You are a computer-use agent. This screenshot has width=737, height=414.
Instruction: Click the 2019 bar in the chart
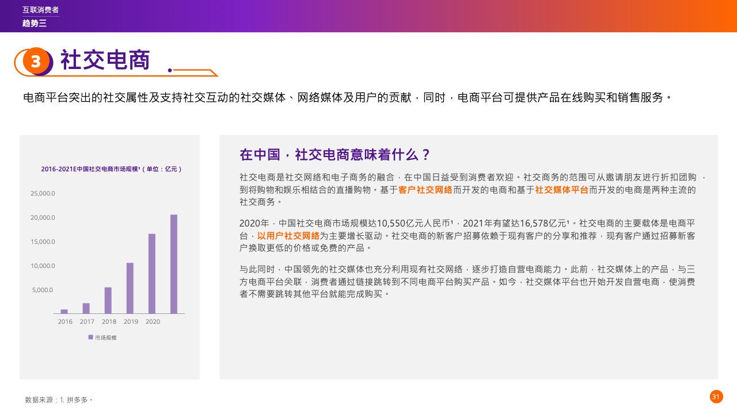click(130, 288)
